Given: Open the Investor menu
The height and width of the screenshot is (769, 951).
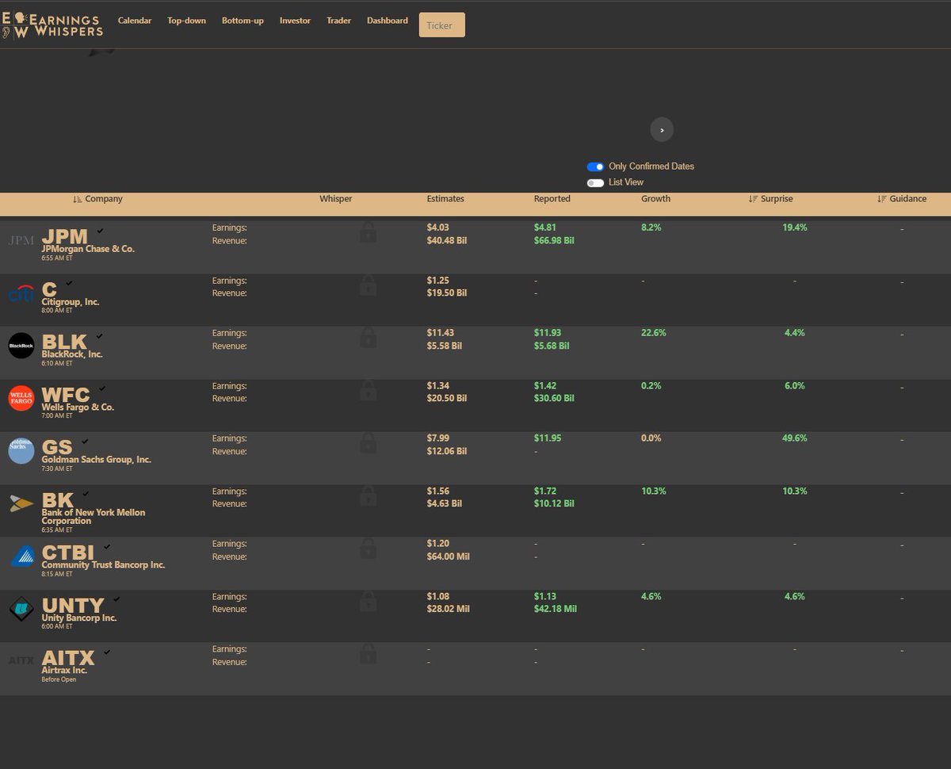Looking at the screenshot, I should pos(295,21).
